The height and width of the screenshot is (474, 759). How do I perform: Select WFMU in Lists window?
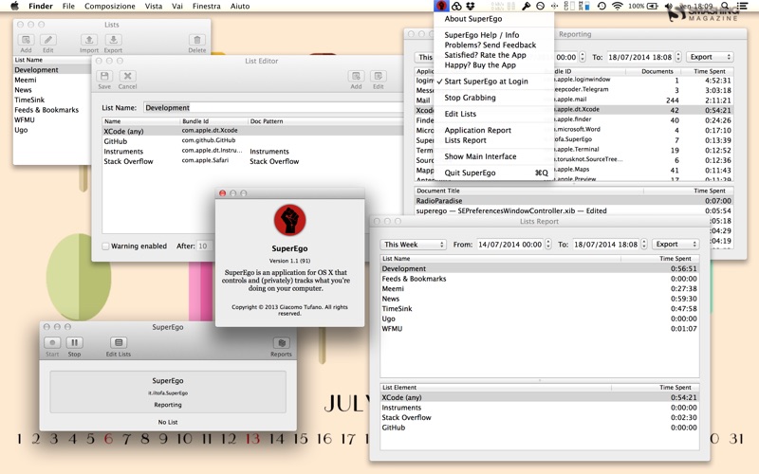[52, 120]
